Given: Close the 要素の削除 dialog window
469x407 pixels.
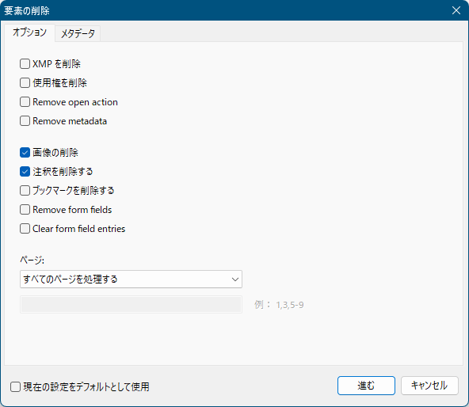Looking at the screenshot, I should click(456, 10).
